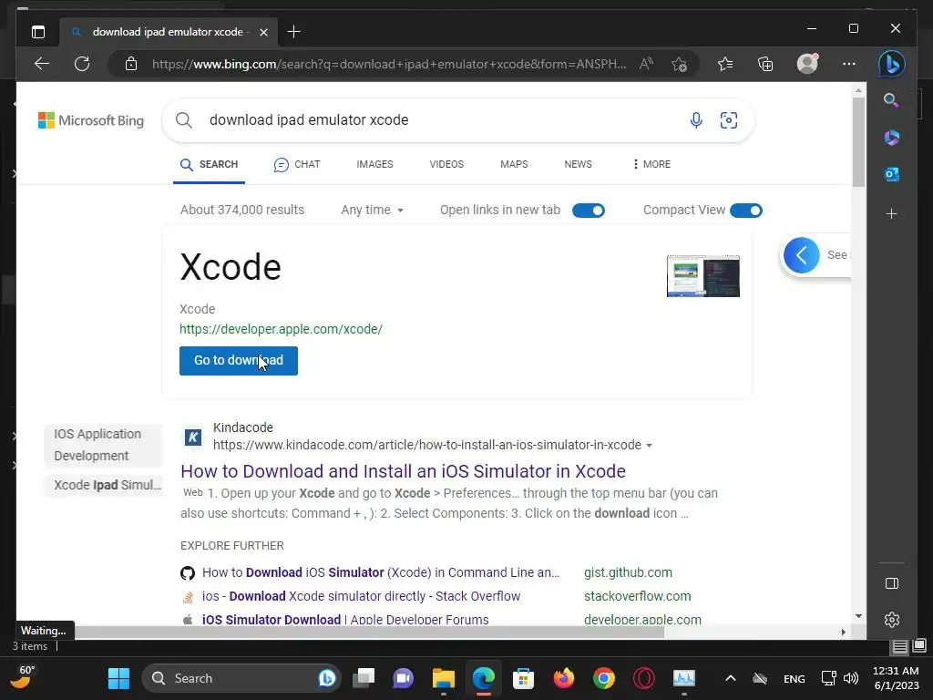Open the tab actions menu icon
This screenshot has width=933, height=700.
(38, 32)
